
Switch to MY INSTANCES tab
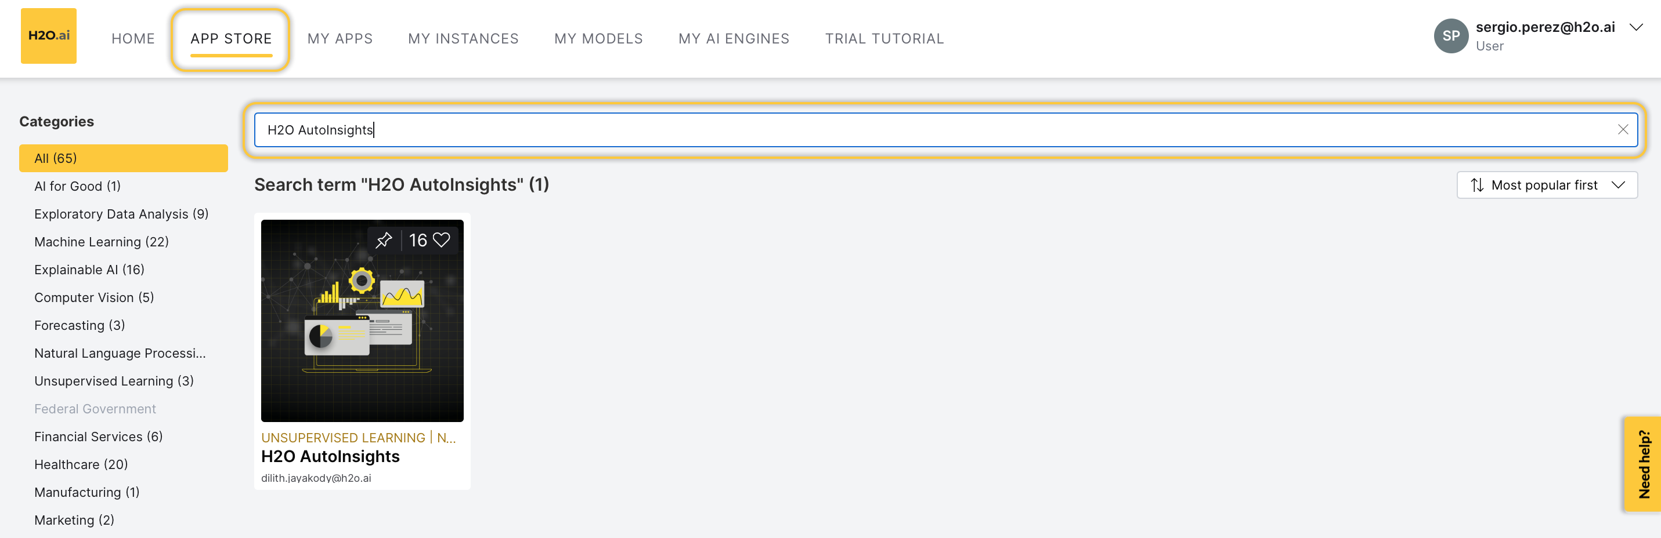(x=463, y=39)
